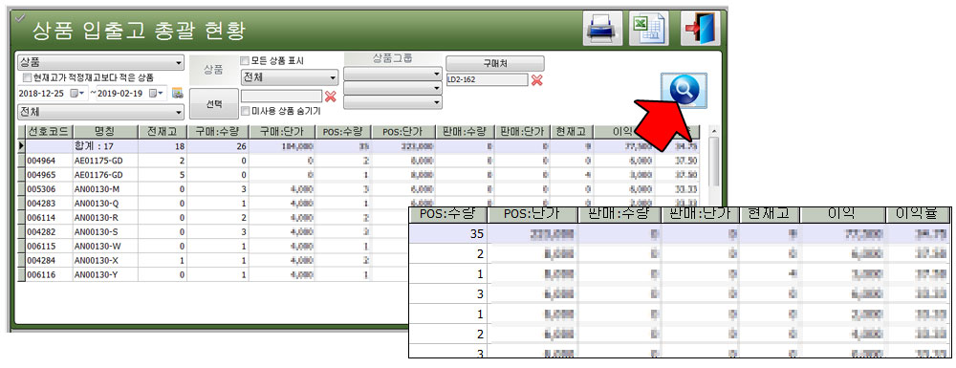Screen dimensions: 956x368
Task: Click the empty product text field
Action: point(281,97)
